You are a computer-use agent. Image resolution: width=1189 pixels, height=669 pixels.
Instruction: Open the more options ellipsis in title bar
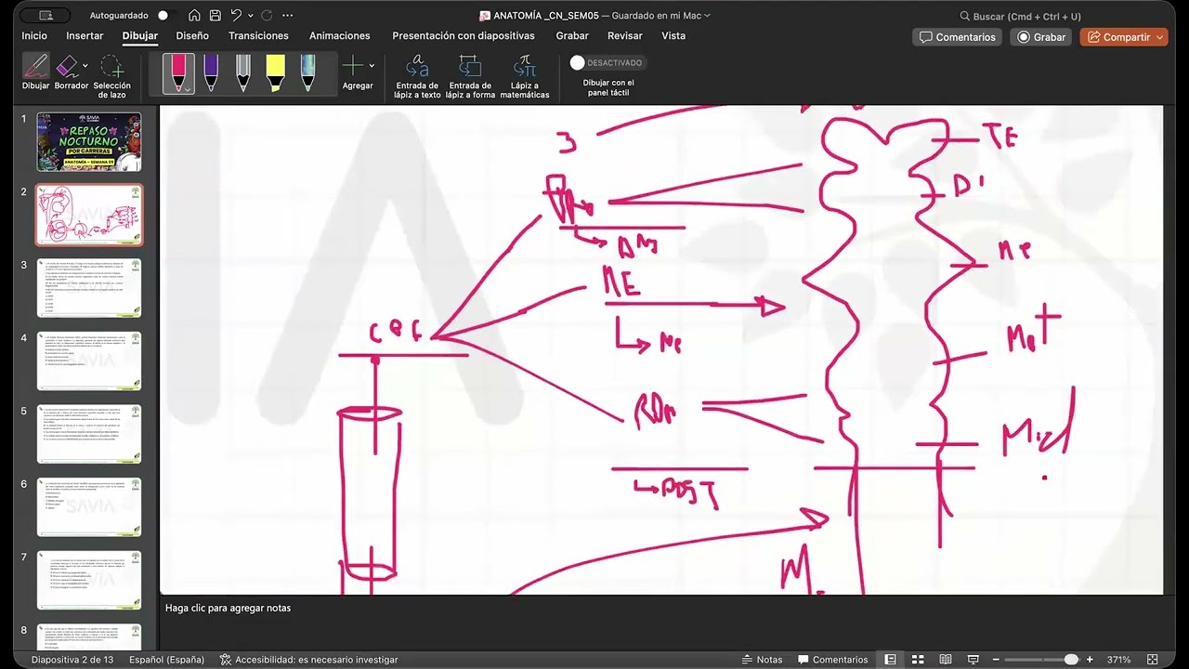[288, 15]
